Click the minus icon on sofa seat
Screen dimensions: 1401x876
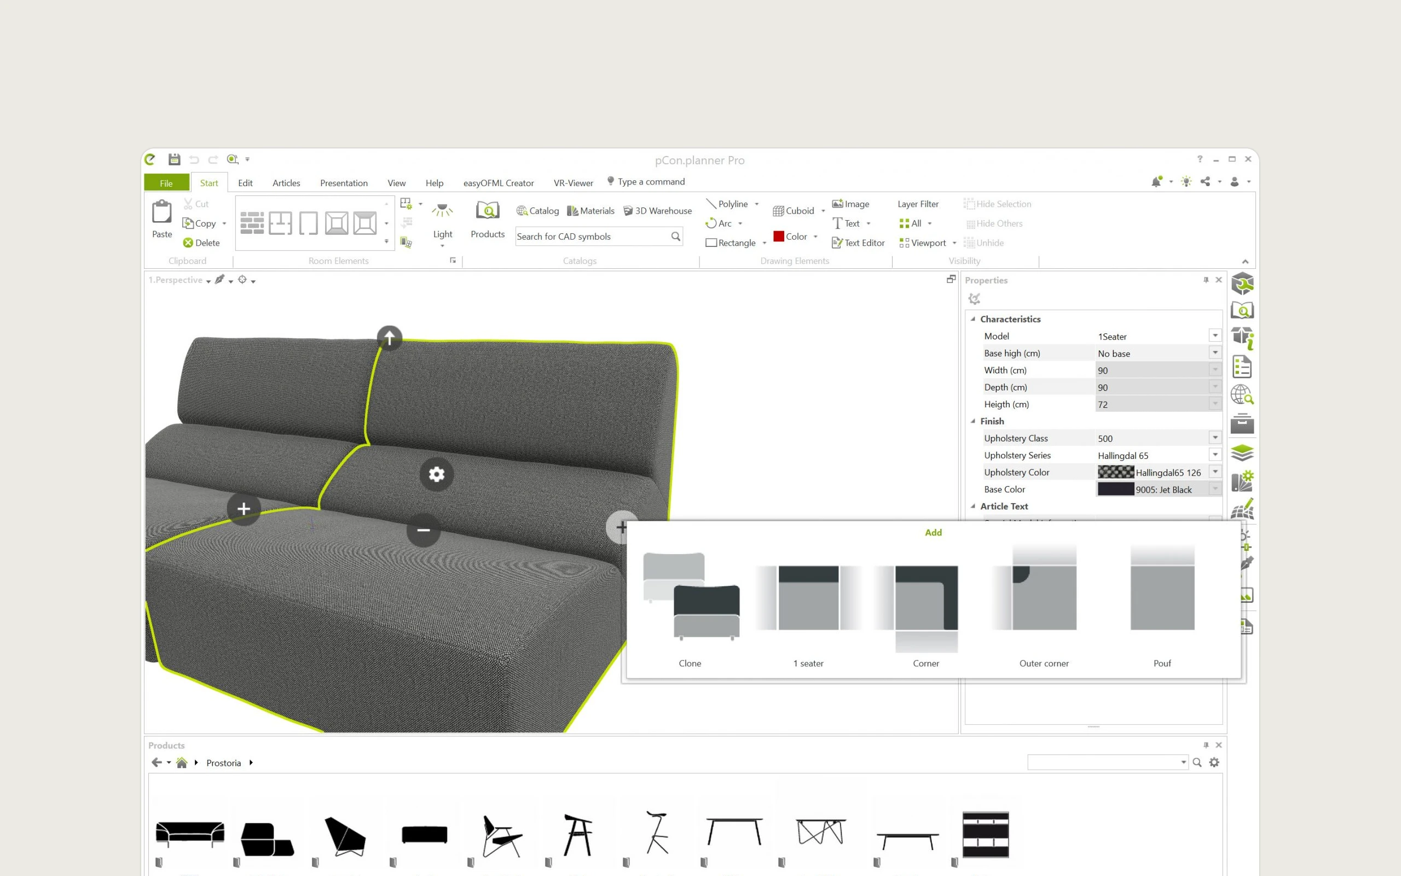pos(423,529)
